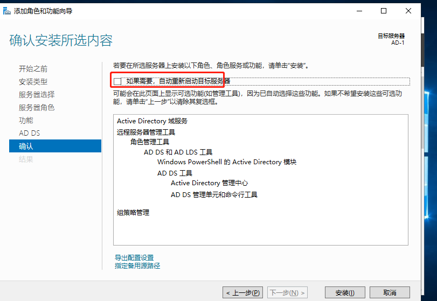Close the wizard window

(x=408, y=11)
